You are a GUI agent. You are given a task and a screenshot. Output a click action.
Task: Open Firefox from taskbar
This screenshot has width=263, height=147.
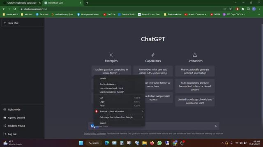tap(152, 143)
